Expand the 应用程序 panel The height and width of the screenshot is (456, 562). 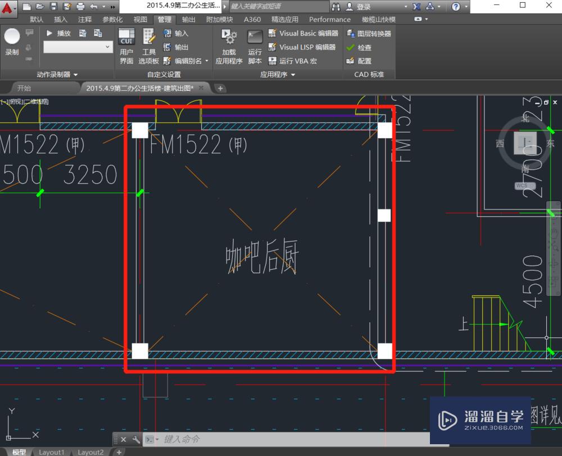[x=292, y=74]
